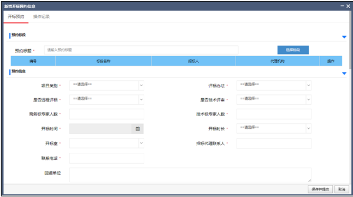The height and width of the screenshot is (197, 353).
Task: Close the 新增开标预约信息 dialog
Action: point(348,6)
